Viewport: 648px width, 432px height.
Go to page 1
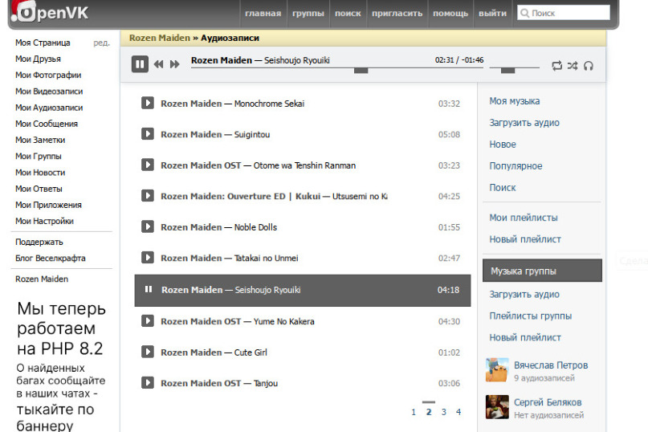[x=414, y=412]
